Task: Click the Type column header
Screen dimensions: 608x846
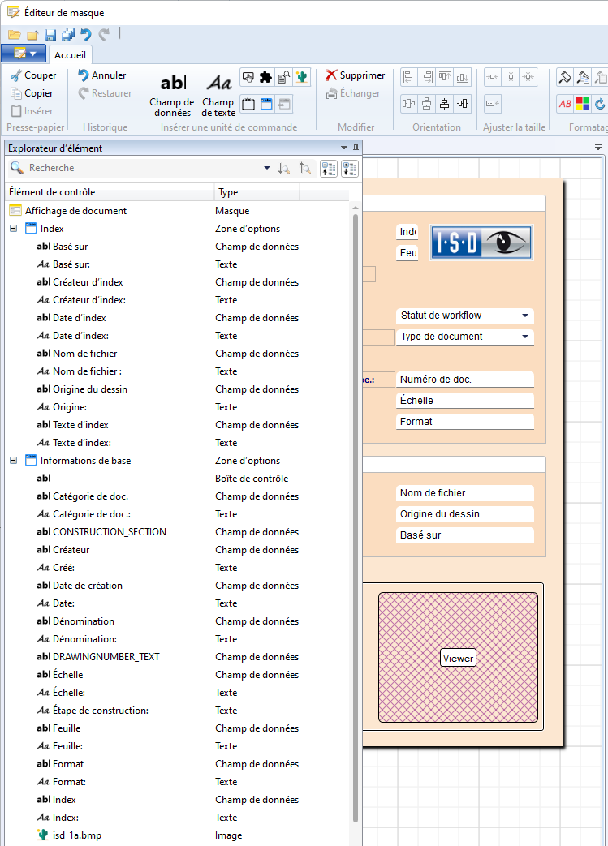Action: pyautogui.click(x=257, y=192)
